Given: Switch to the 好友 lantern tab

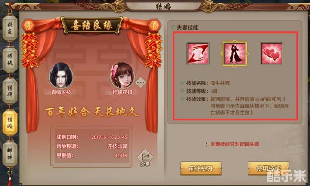Looking at the screenshot, I should pyautogui.click(x=10, y=28).
